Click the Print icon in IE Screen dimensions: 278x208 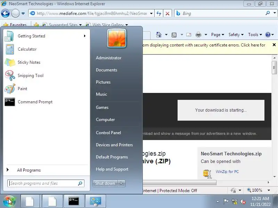[x=198, y=35]
